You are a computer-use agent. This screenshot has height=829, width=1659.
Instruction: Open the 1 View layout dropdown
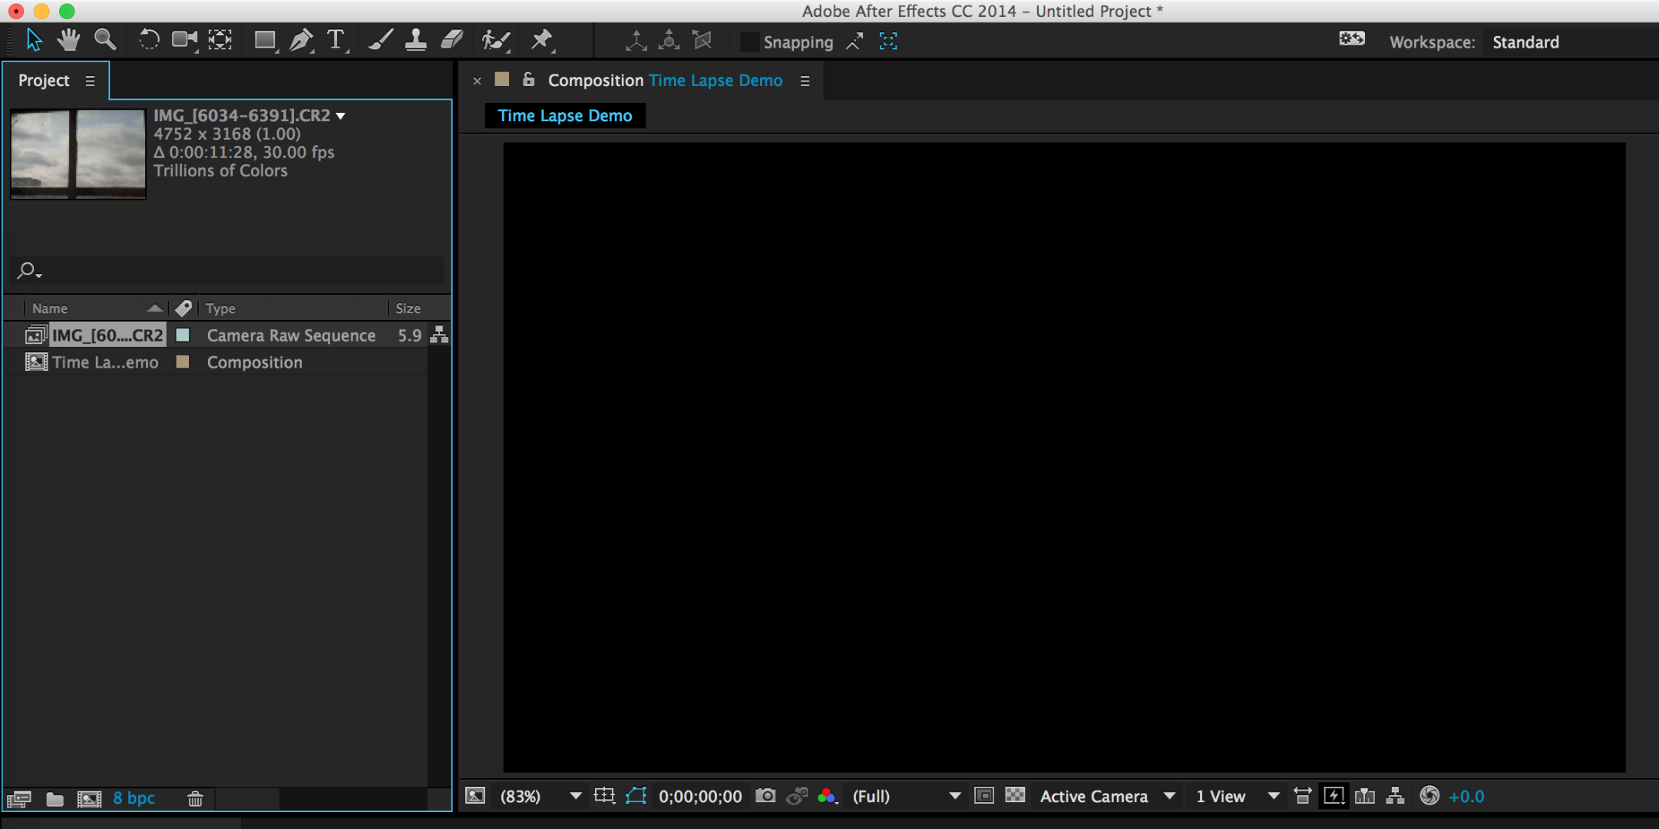(1238, 796)
